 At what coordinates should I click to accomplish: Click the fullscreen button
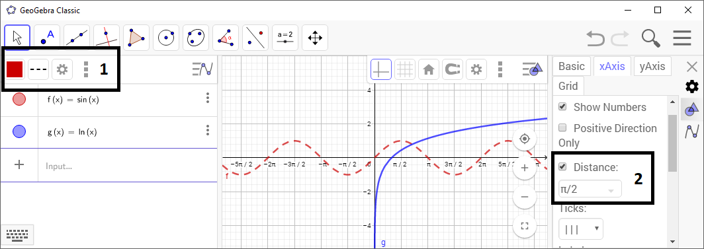click(x=525, y=226)
